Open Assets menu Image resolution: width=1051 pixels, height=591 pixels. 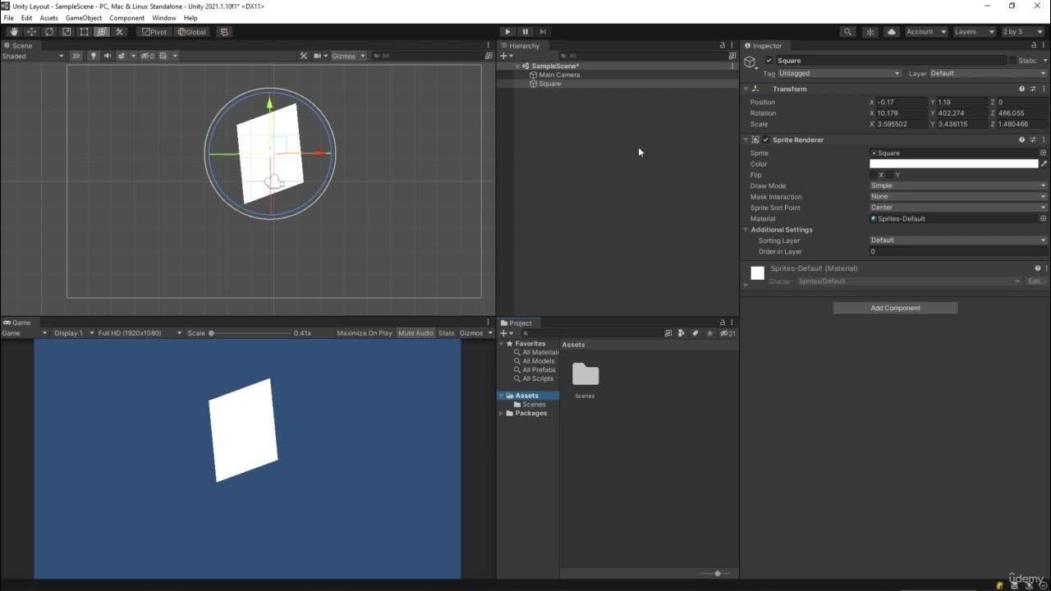point(49,18)
